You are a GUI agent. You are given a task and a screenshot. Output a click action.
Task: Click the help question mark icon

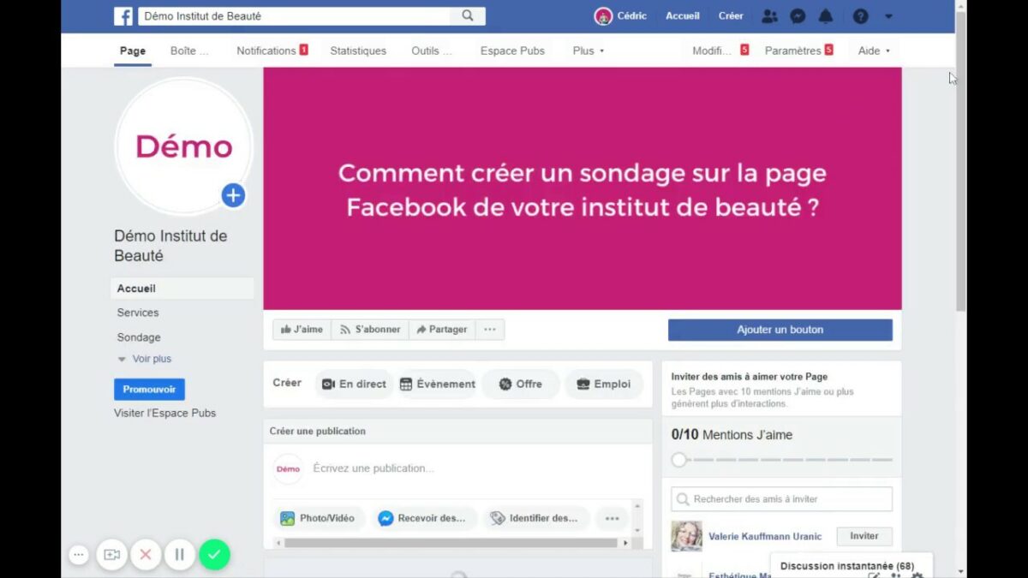point(861,16)
